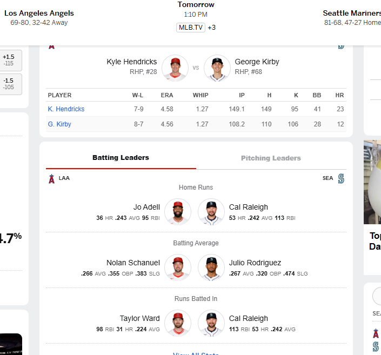The image size is (381, 355).
Task: Click the Mariners logo beside SEA
Action: point(341,179)
